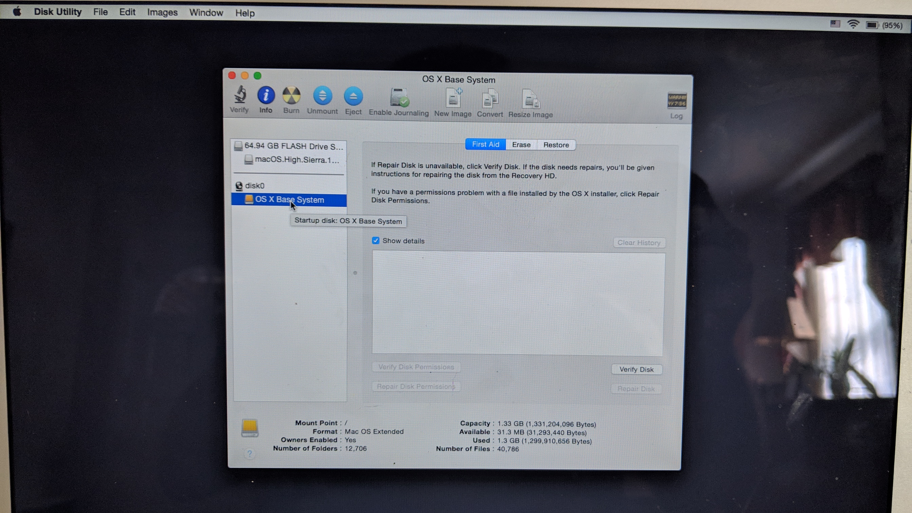This screenshot has height=513, width=912.
Task: Click the Capacity value 1.33 GB
Action: [x=547, y=424]
